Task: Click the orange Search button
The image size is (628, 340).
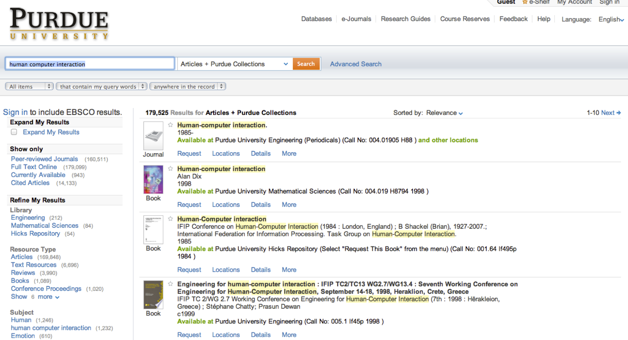Action: [306, 64]
